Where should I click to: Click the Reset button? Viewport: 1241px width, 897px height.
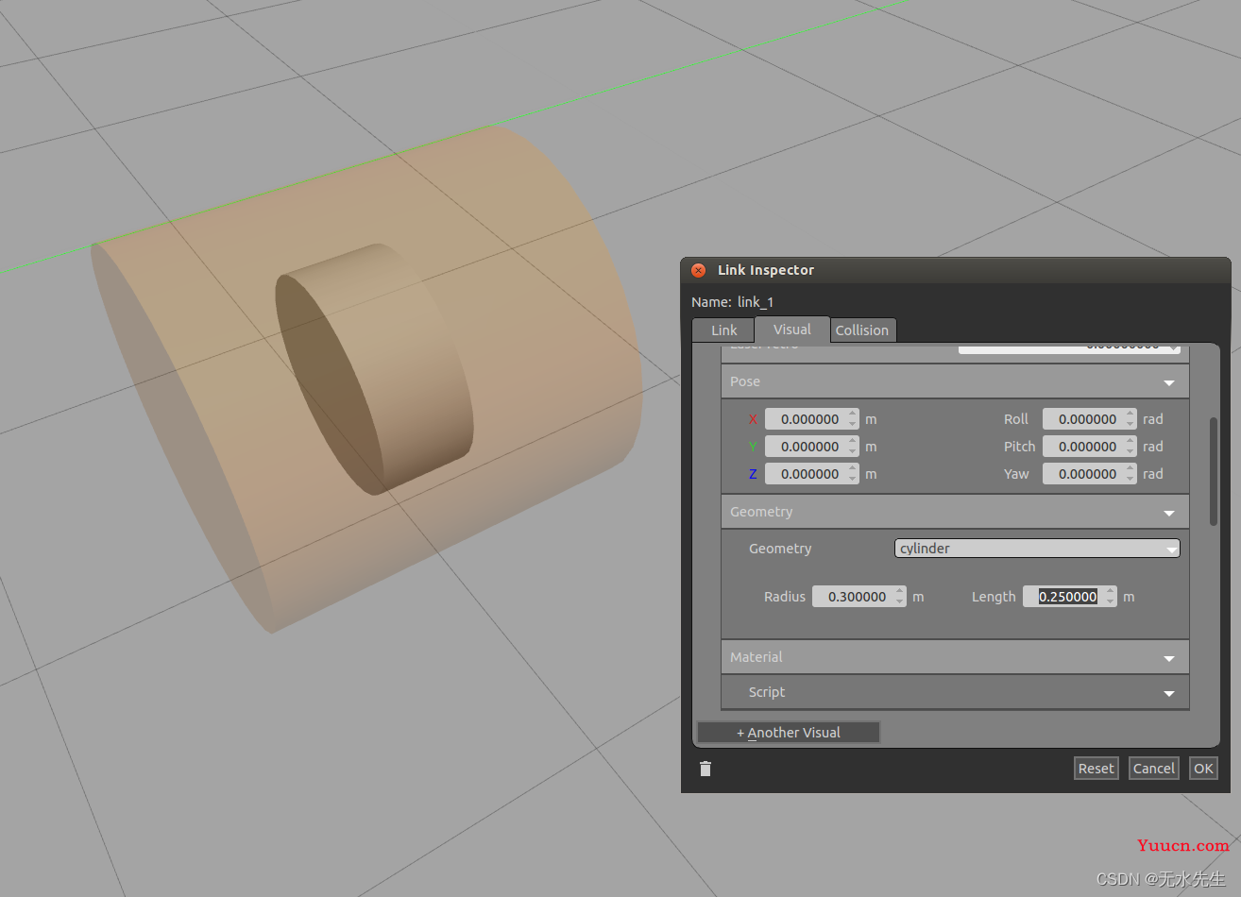[1096, 769]
